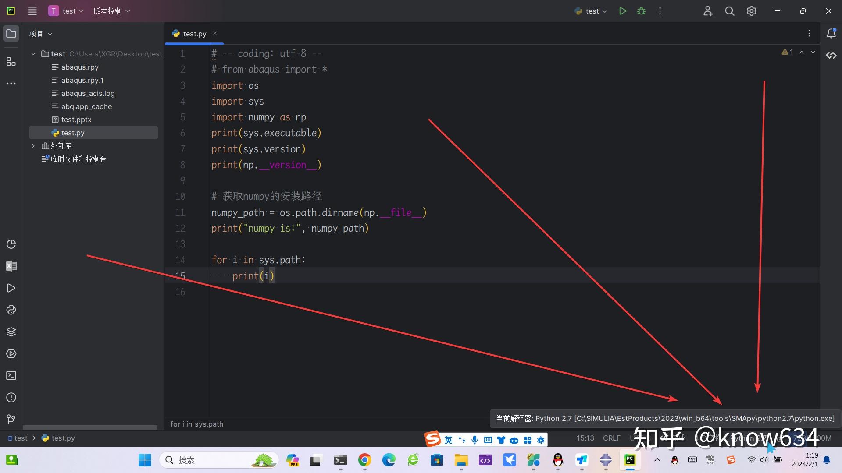Open Search Everywhere magnifier icon
This screenshot has width=842, height=473.
pyautogui.click(x=729, y=11)
